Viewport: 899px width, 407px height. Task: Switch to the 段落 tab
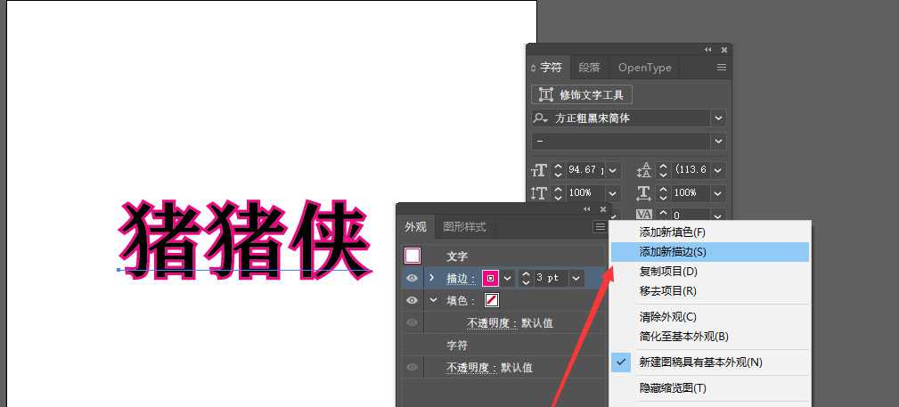coord(589,68)
